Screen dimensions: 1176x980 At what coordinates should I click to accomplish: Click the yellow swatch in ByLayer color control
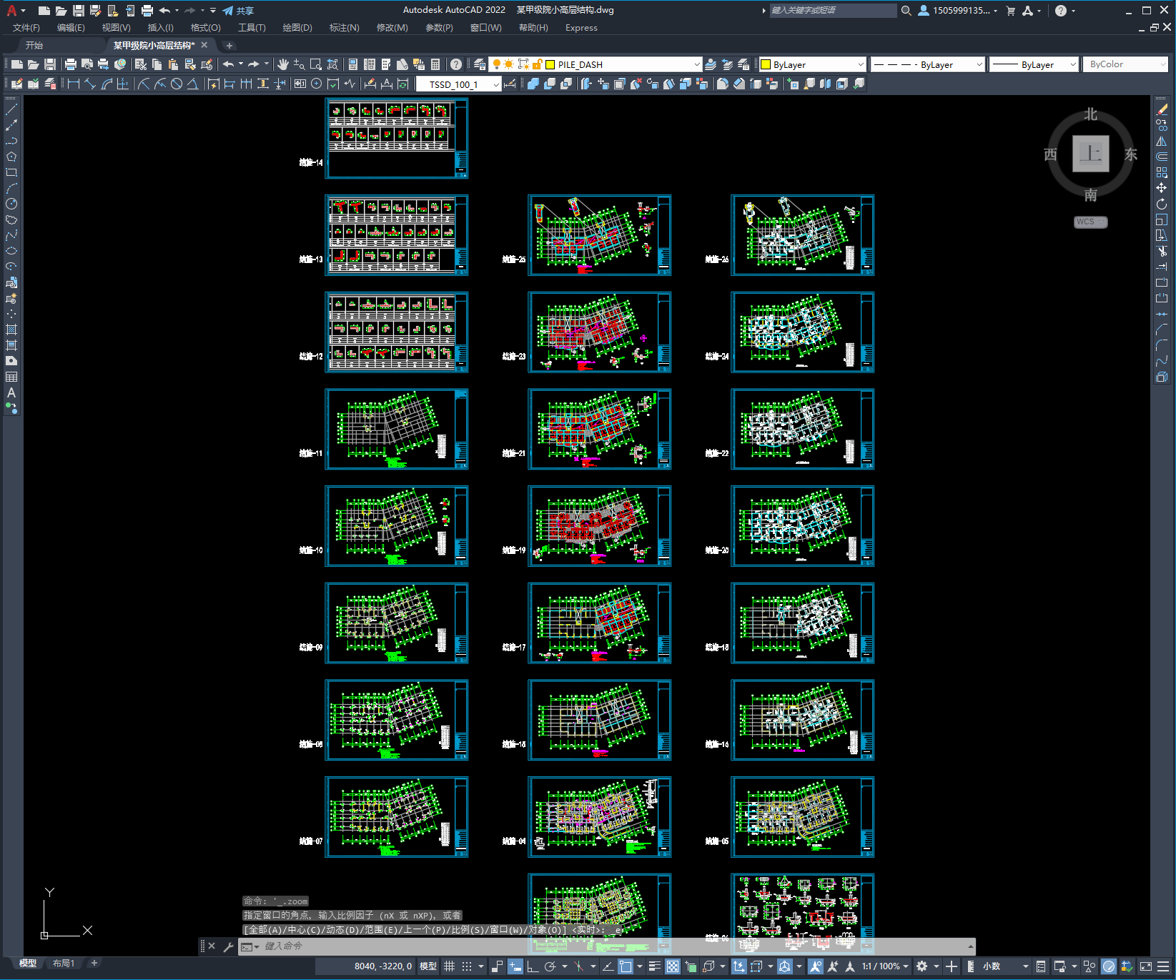tap(765, 64)
